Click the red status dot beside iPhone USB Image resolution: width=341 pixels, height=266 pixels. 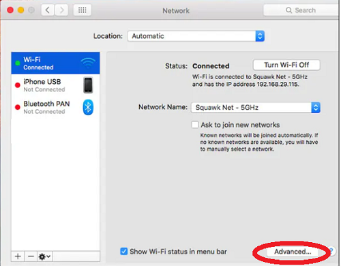tap(18, 85)
